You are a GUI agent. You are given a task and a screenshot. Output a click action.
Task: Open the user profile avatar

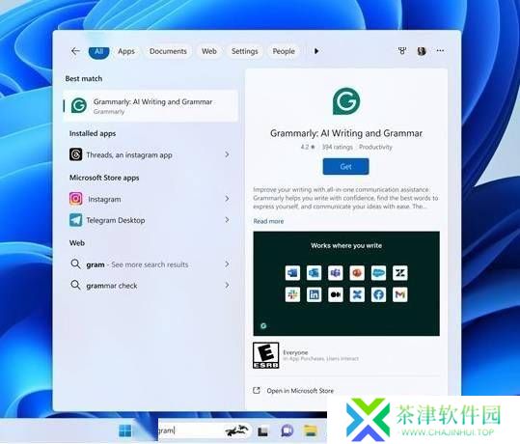pos(422,51)
